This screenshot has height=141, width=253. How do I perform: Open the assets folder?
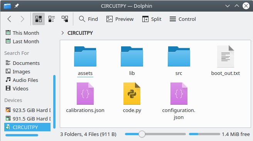click(85, 56)
